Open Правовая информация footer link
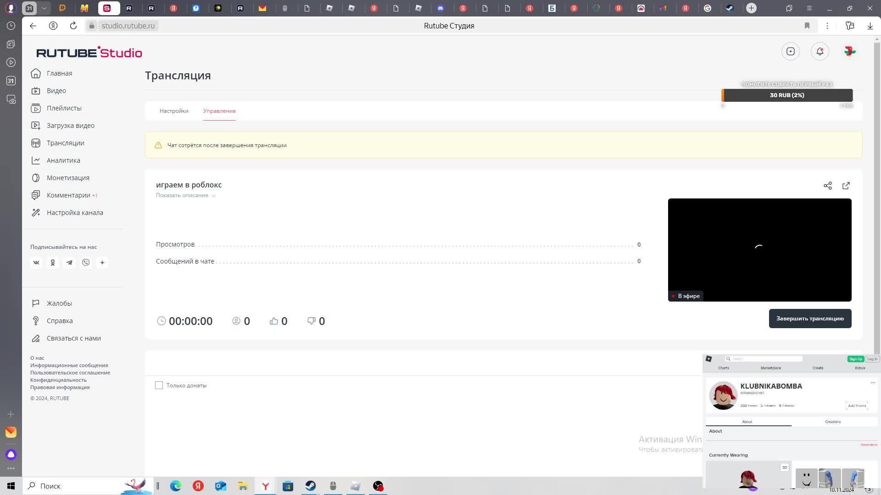The width and height of the screenshot is (881, 495). [x=60, y=387]
